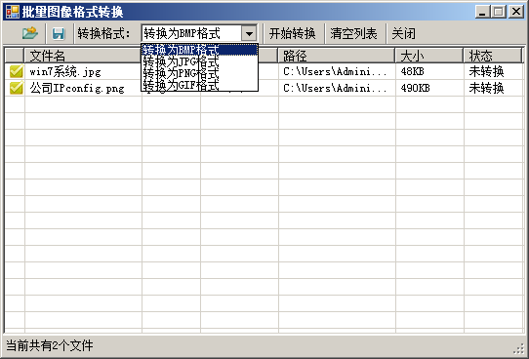
Task: Collapse the 转换格式 dropdown arrow
Action: pos(249,34)
